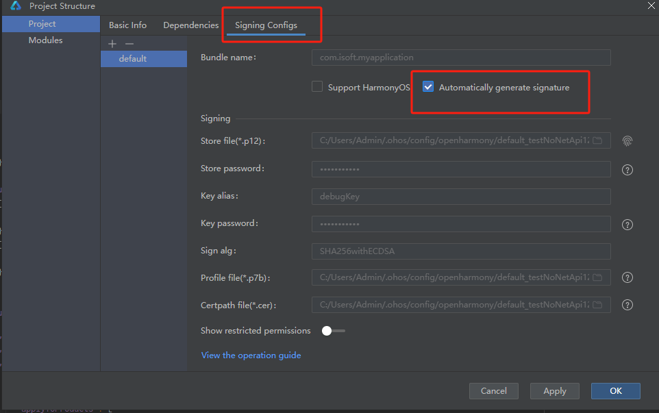Browse folder icon in Profile file field
Image resolution: width=659 pixels, height=413 pixels.
click(597, 277)
